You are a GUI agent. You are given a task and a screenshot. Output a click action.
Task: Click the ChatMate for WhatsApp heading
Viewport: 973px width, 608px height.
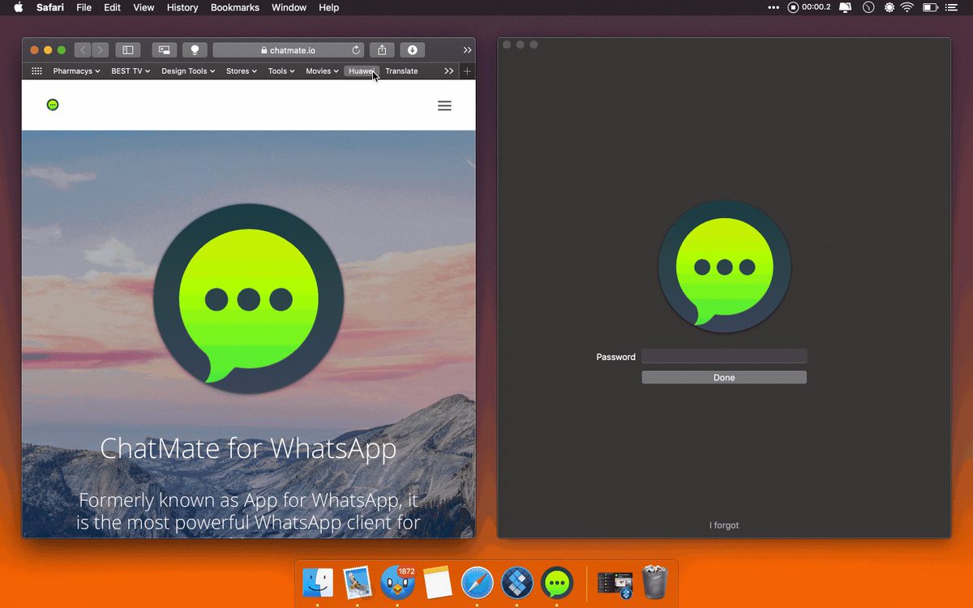[248, 448]
